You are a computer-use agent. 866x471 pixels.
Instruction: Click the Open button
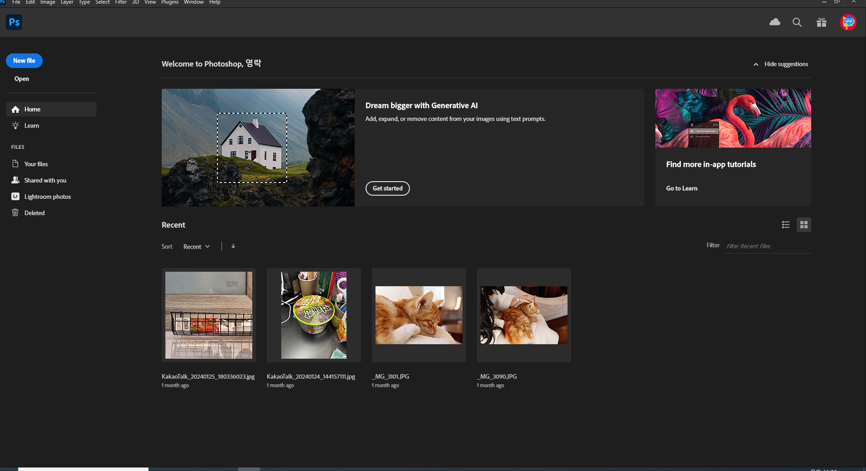pos(22,79)
